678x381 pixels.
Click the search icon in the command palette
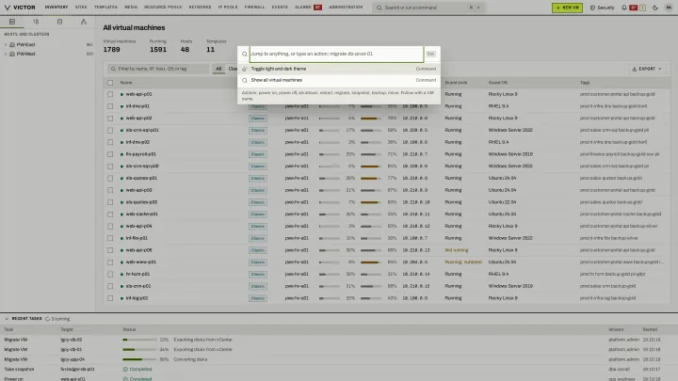click(x=244, y=54)
